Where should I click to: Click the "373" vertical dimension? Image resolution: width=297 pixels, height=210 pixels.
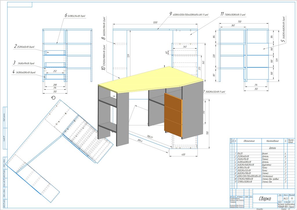200,68
